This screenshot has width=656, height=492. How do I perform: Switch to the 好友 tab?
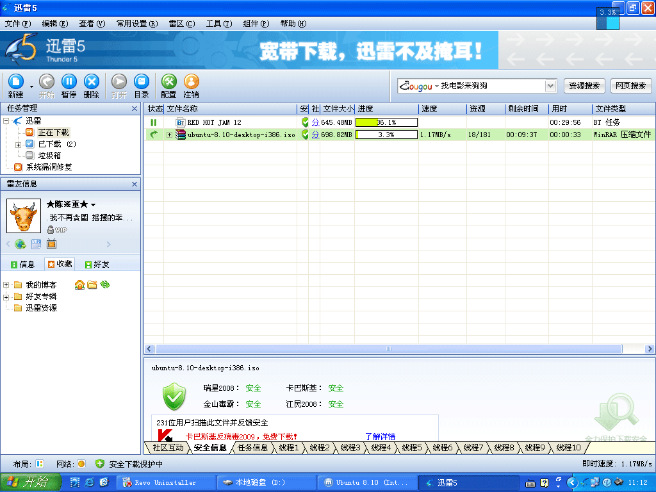tap(97, 265)
